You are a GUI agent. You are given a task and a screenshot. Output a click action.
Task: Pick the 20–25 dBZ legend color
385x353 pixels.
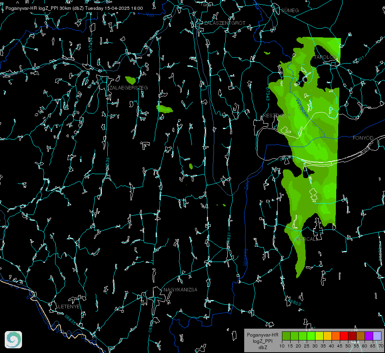[303, 336]
